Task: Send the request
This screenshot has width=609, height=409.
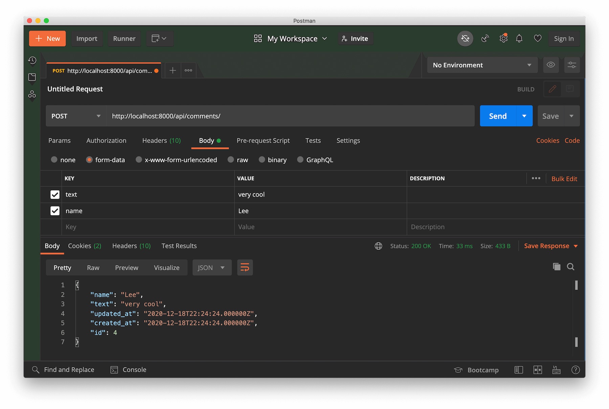Action: coord(498,116)
